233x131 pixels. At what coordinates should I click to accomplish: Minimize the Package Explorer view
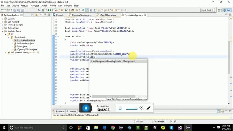[x=45, y=15]
